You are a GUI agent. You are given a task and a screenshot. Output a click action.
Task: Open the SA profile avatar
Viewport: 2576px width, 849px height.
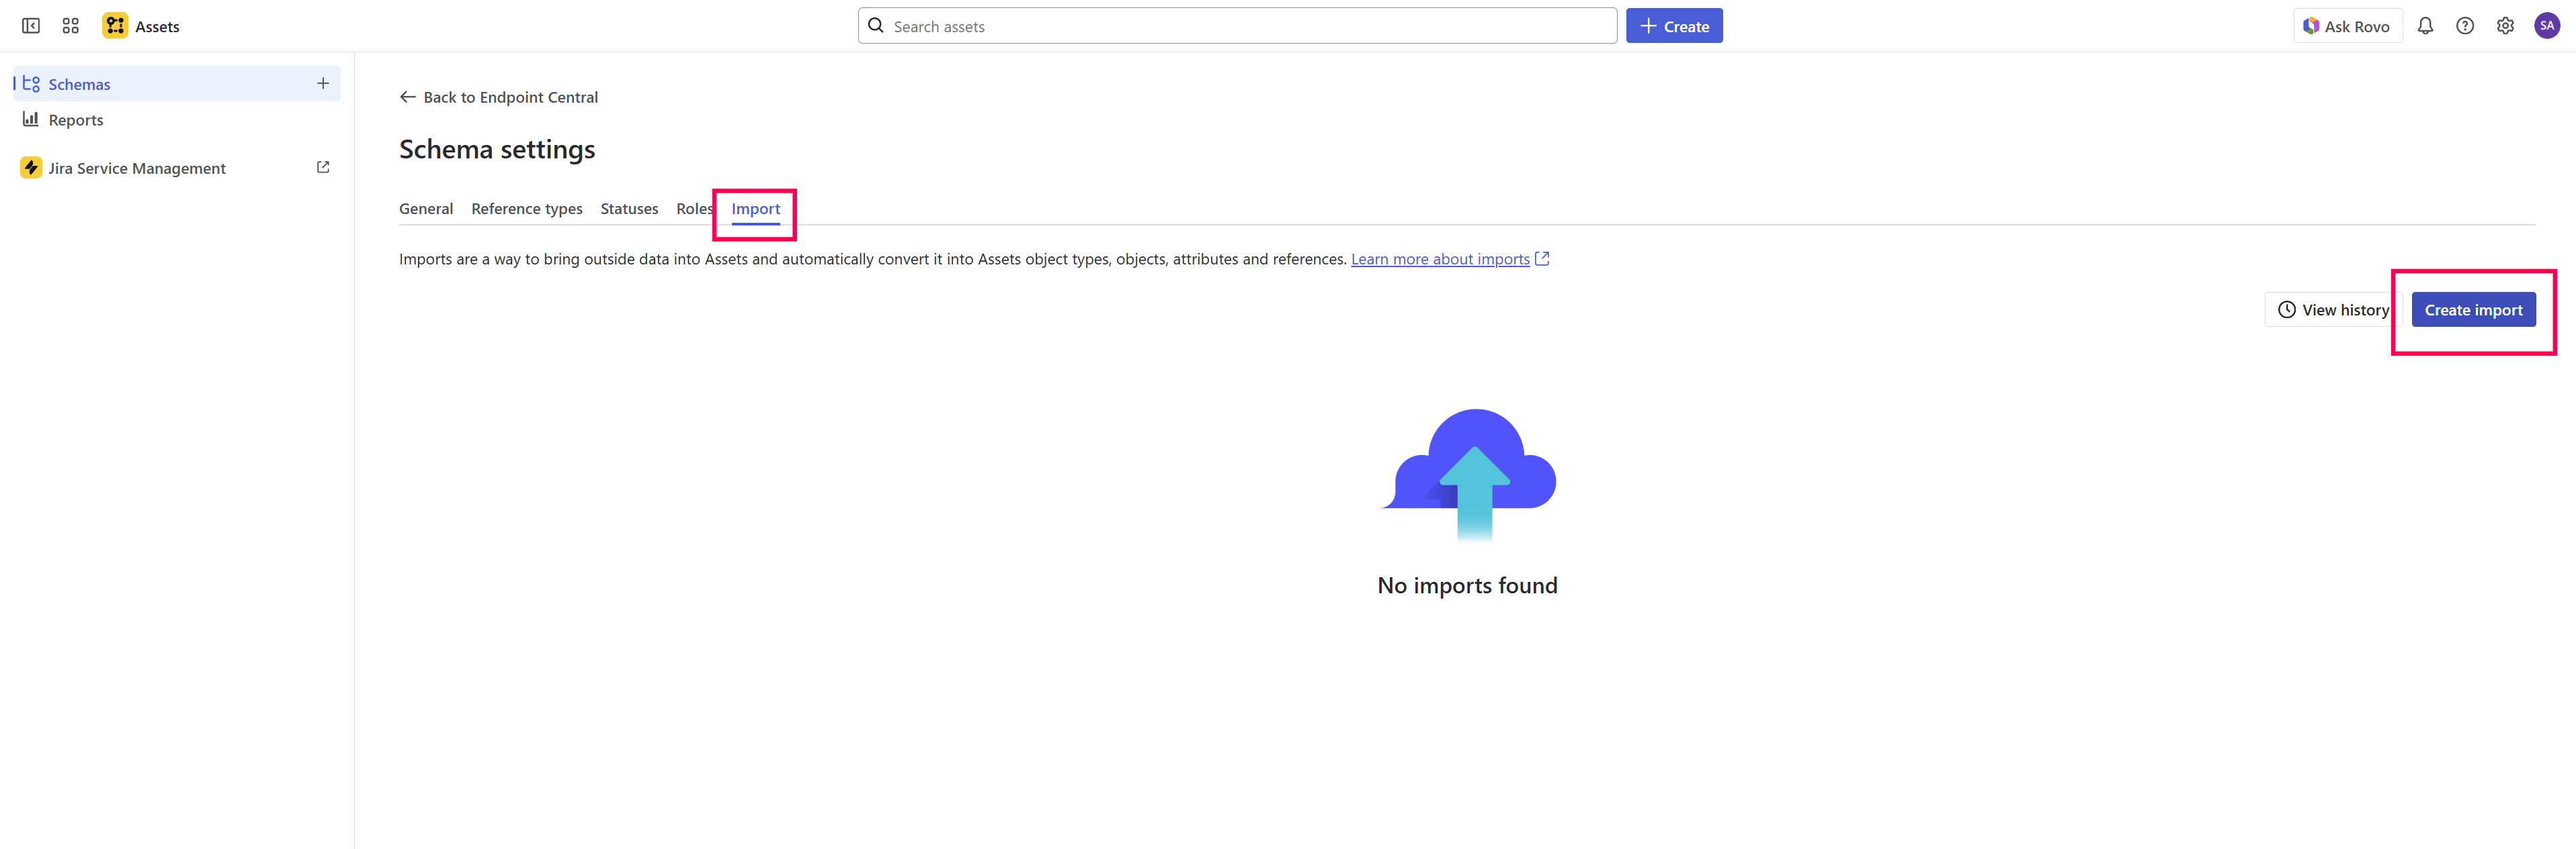tap(2546, 26)
